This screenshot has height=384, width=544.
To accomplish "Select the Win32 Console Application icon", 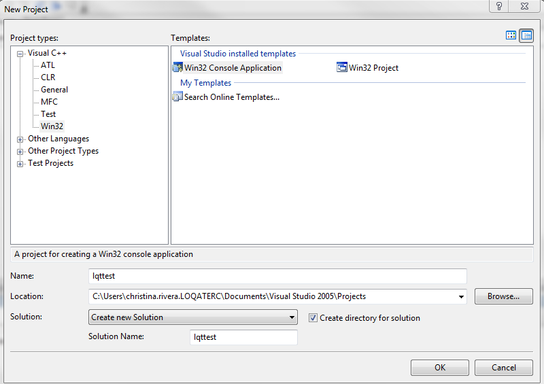I will point(177,67).
